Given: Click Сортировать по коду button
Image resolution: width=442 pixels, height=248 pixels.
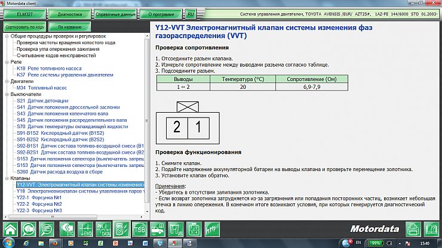Looking at the screenshot, I should click(25, 27).
